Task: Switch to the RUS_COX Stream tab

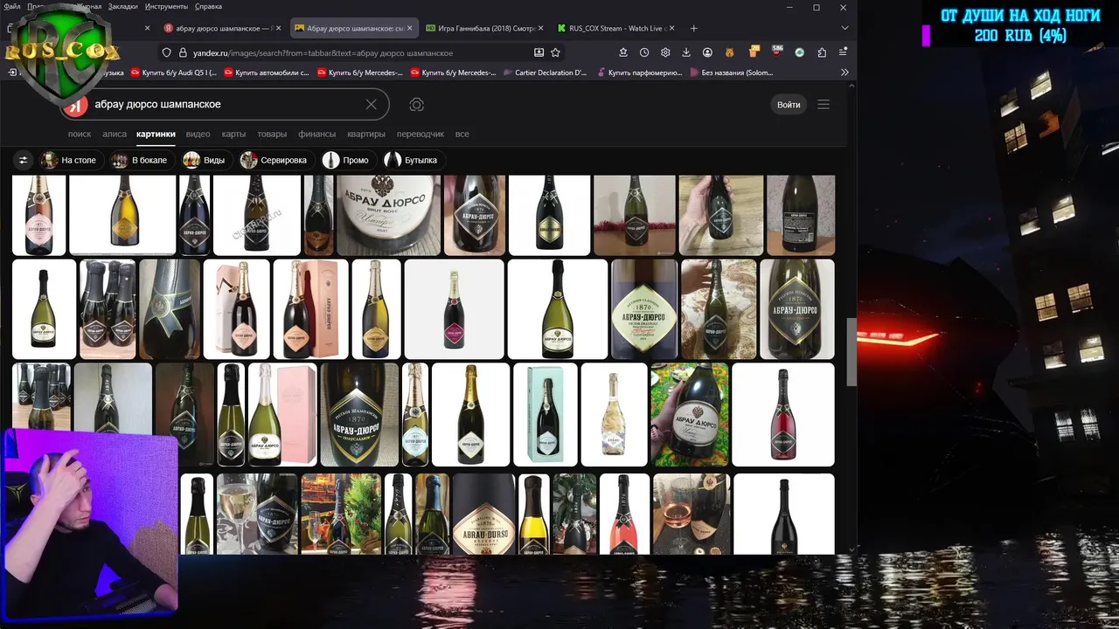Action: pyautogui.click(x=614, y=28)
